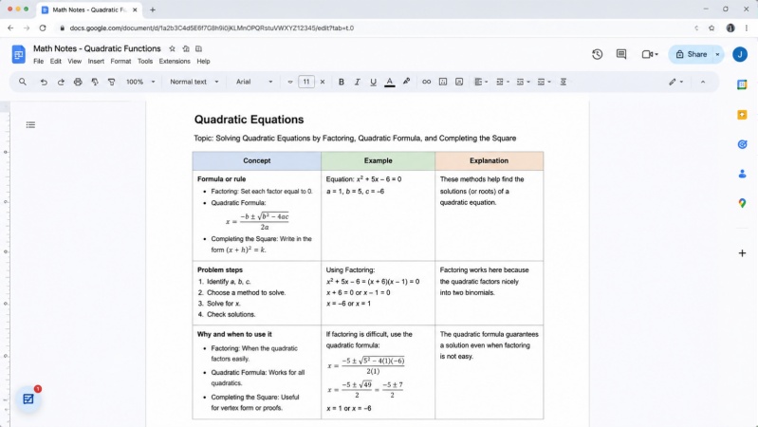Open the Arial font dropdown

click(254, 82)
